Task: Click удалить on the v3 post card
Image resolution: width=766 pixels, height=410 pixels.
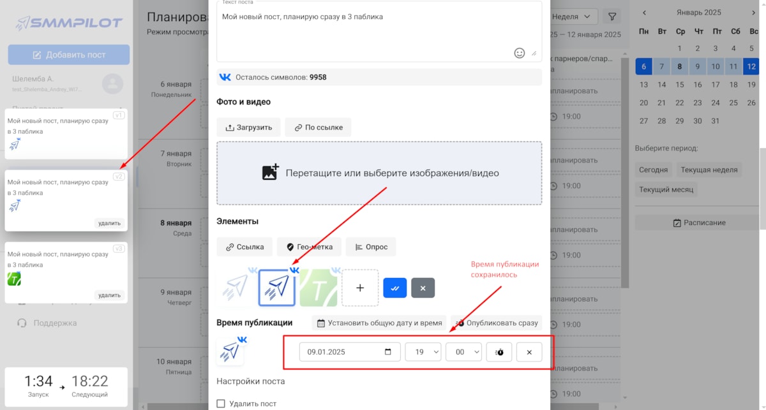Action: tap(109, 295)
